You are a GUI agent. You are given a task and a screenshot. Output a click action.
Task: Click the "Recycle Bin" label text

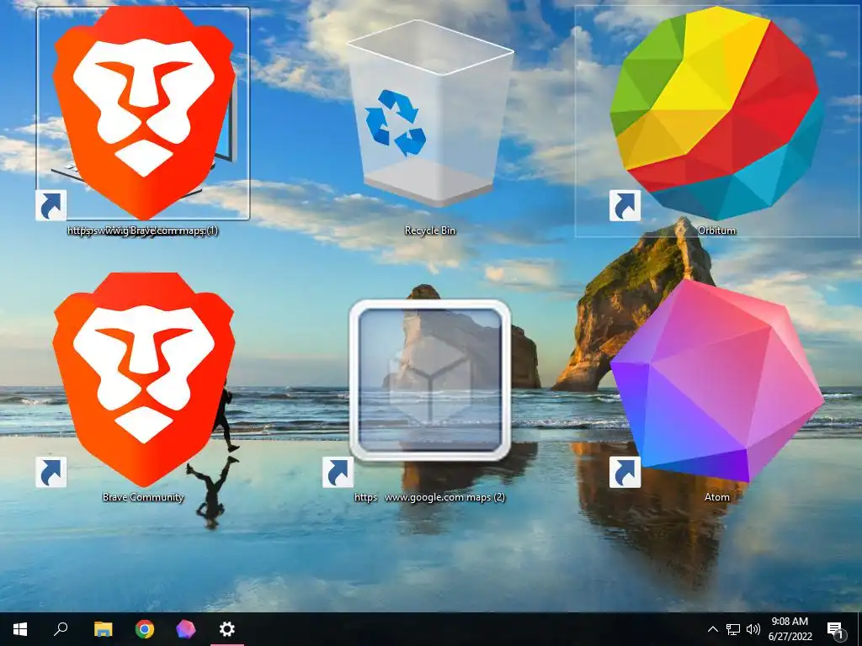(x=430, y=230)
